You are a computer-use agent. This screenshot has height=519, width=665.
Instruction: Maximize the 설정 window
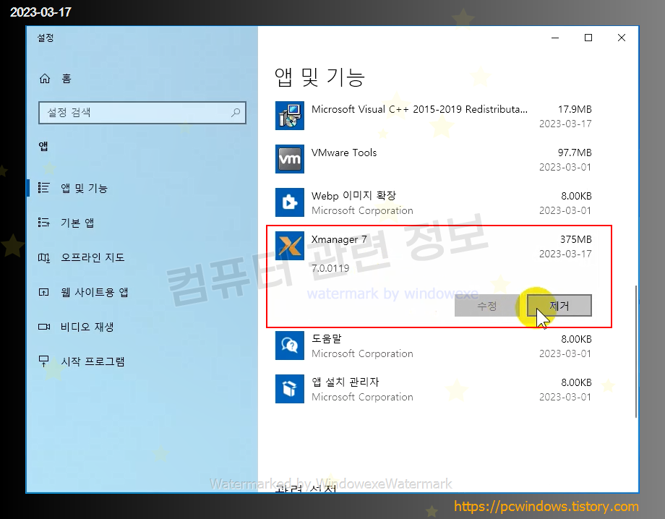[x=588, y=38]
